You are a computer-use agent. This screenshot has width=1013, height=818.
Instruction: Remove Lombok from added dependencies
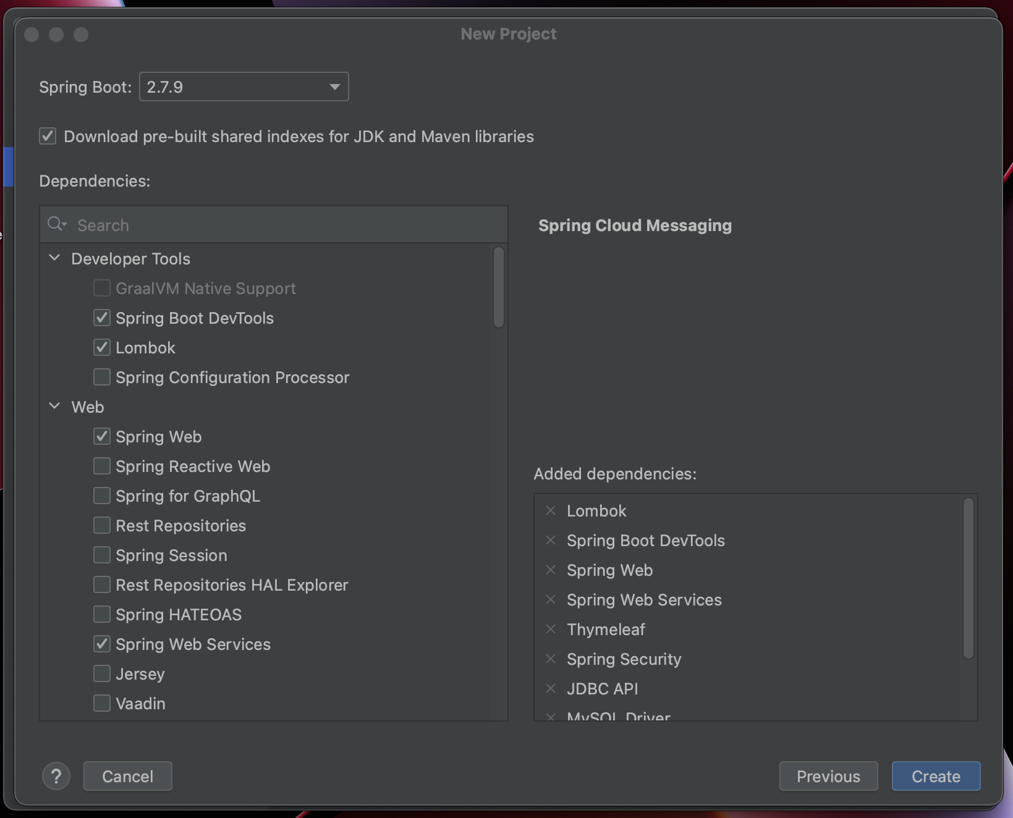coord(551,510)
